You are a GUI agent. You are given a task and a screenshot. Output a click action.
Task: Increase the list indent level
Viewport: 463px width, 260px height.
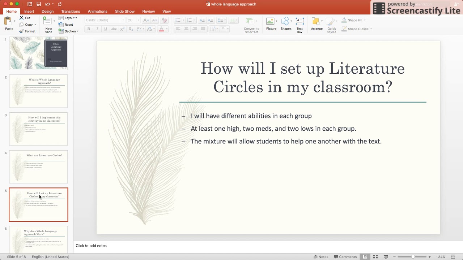coord(211,20)
